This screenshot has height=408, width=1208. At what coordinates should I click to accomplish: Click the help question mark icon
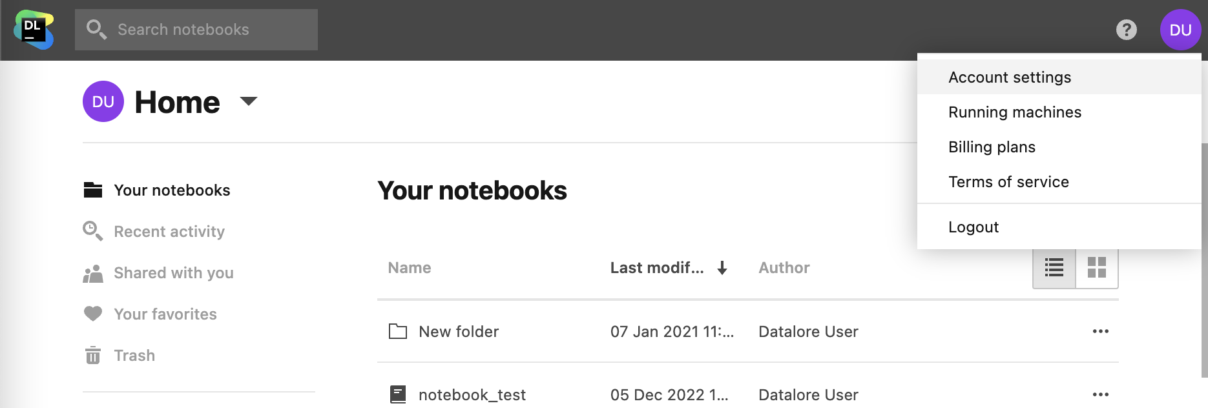click(x=1127, y=30)
